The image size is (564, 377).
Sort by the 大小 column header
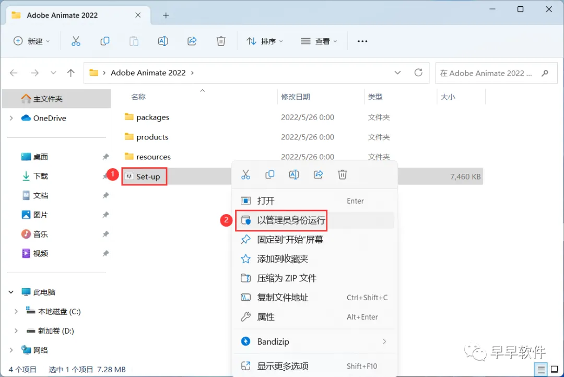448,97
